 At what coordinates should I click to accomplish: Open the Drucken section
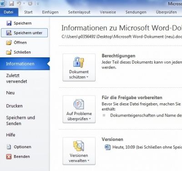(14, 106)
